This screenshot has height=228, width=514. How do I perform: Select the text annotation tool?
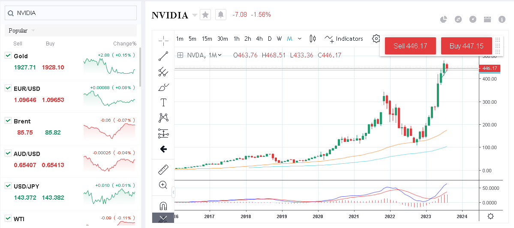tap(163, 102)
